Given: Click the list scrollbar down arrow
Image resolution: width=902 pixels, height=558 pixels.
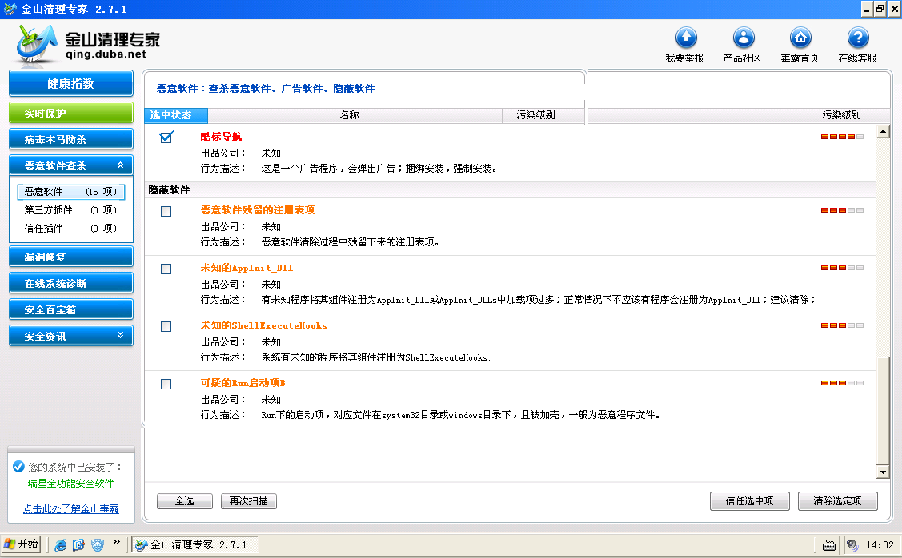Looking at the screenshot, I should (x=883, y=472).
